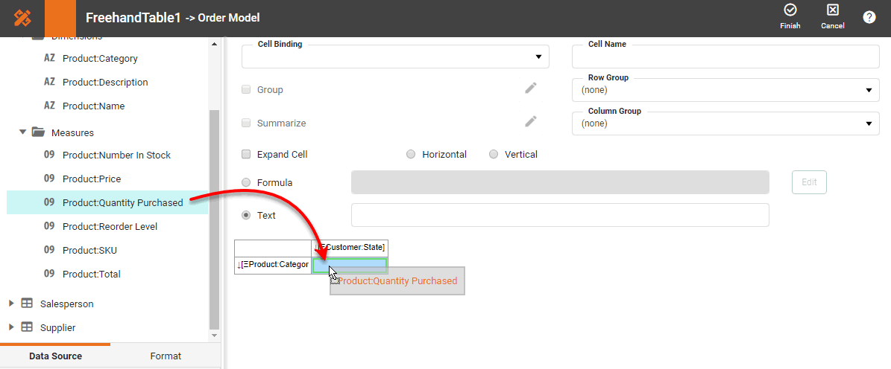Expand the Supplier tree node

pos(11,327)
